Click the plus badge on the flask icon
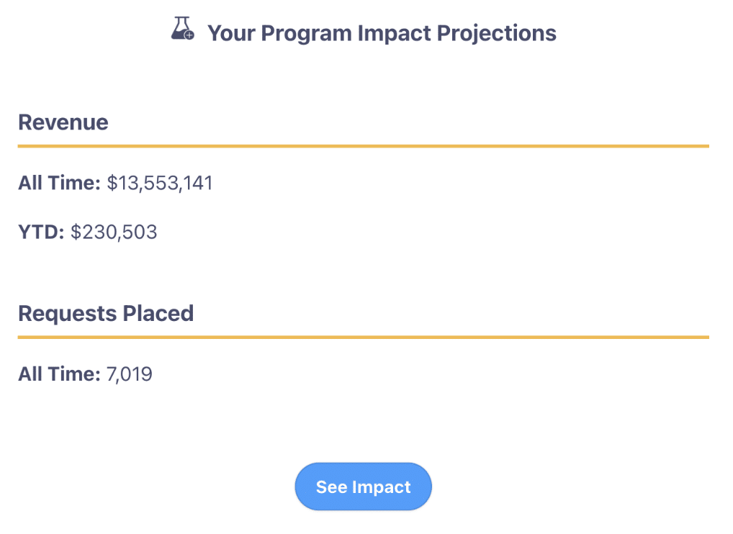Viewport: 733px width, 534px height. point(189,35)
